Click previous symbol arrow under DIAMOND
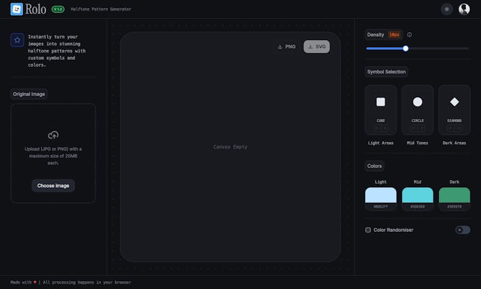The width and height of the screenshot is (481, 289). tap(451, 129)
